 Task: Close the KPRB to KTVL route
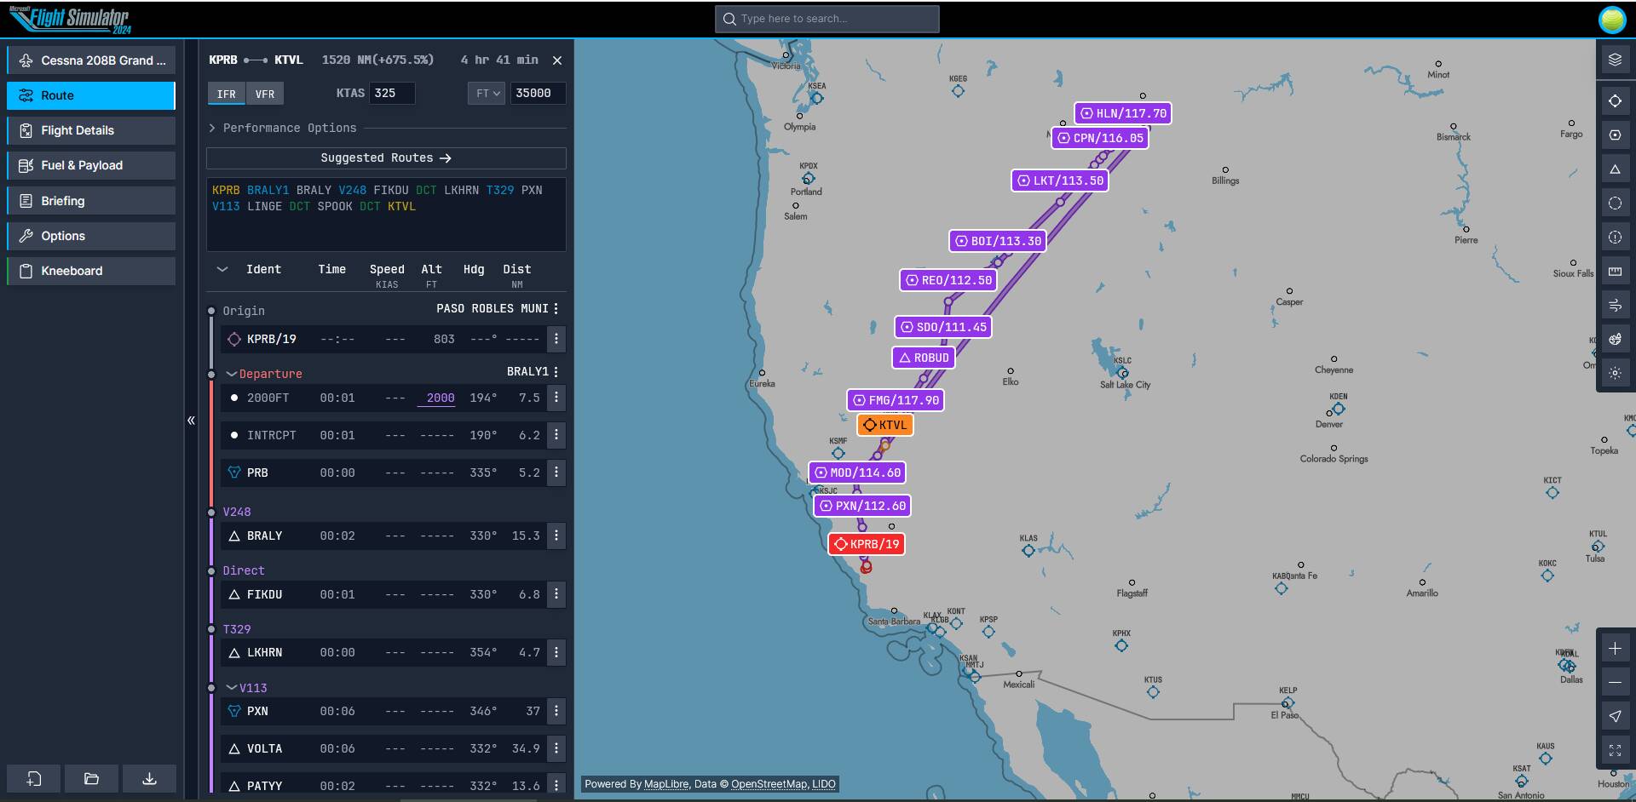(x=557, y=60)
